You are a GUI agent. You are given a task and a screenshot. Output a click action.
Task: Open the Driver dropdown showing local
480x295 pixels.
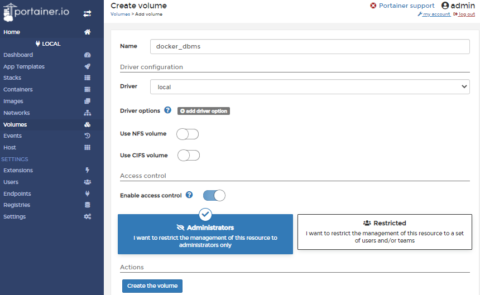coord(310,87)
